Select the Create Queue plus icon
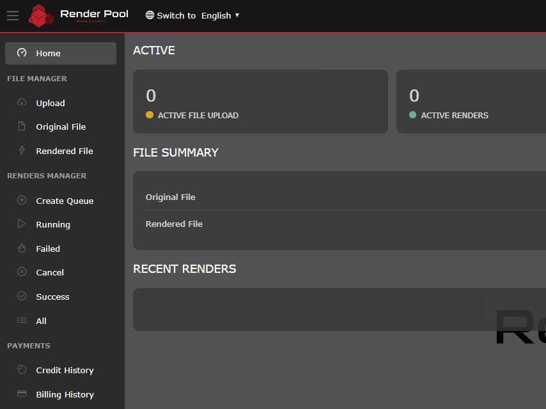This screenshot has height=409, width=546. coord(21,201)
